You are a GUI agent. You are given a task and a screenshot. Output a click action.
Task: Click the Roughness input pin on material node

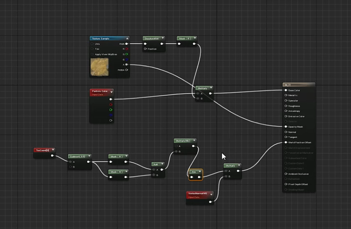pyautogui.click(x=286, y=106)
